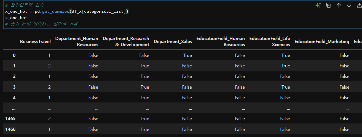362x137 pixels.
Task: Click the True value in Department_Sales row 0
Action: click(187, 55)
